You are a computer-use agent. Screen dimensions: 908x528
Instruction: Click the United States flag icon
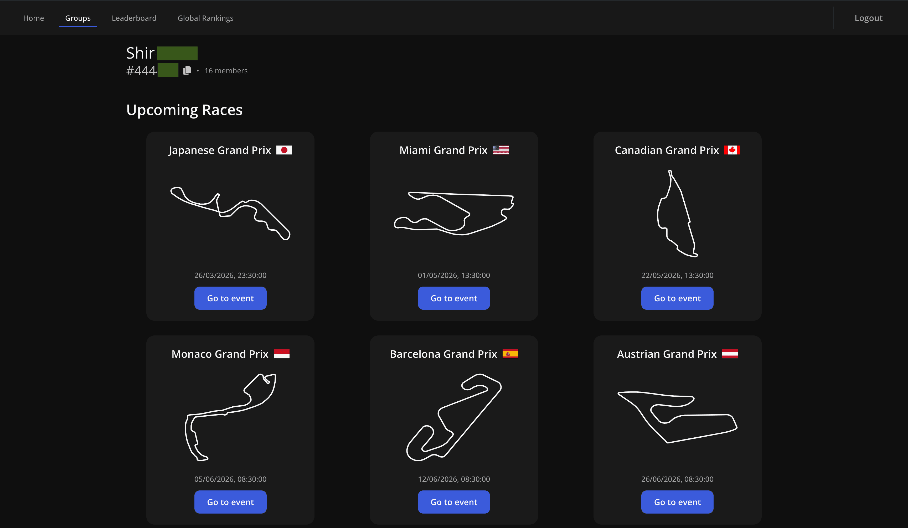pyautogui.click(x=501, y=150)
